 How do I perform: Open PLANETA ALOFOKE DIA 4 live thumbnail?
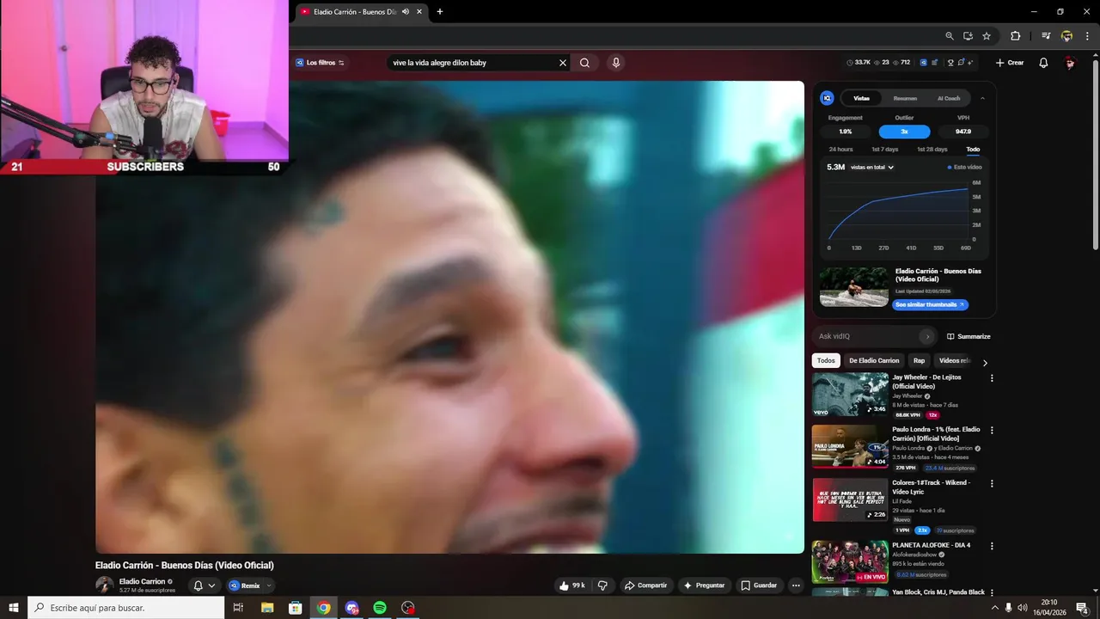click(850, 561)
